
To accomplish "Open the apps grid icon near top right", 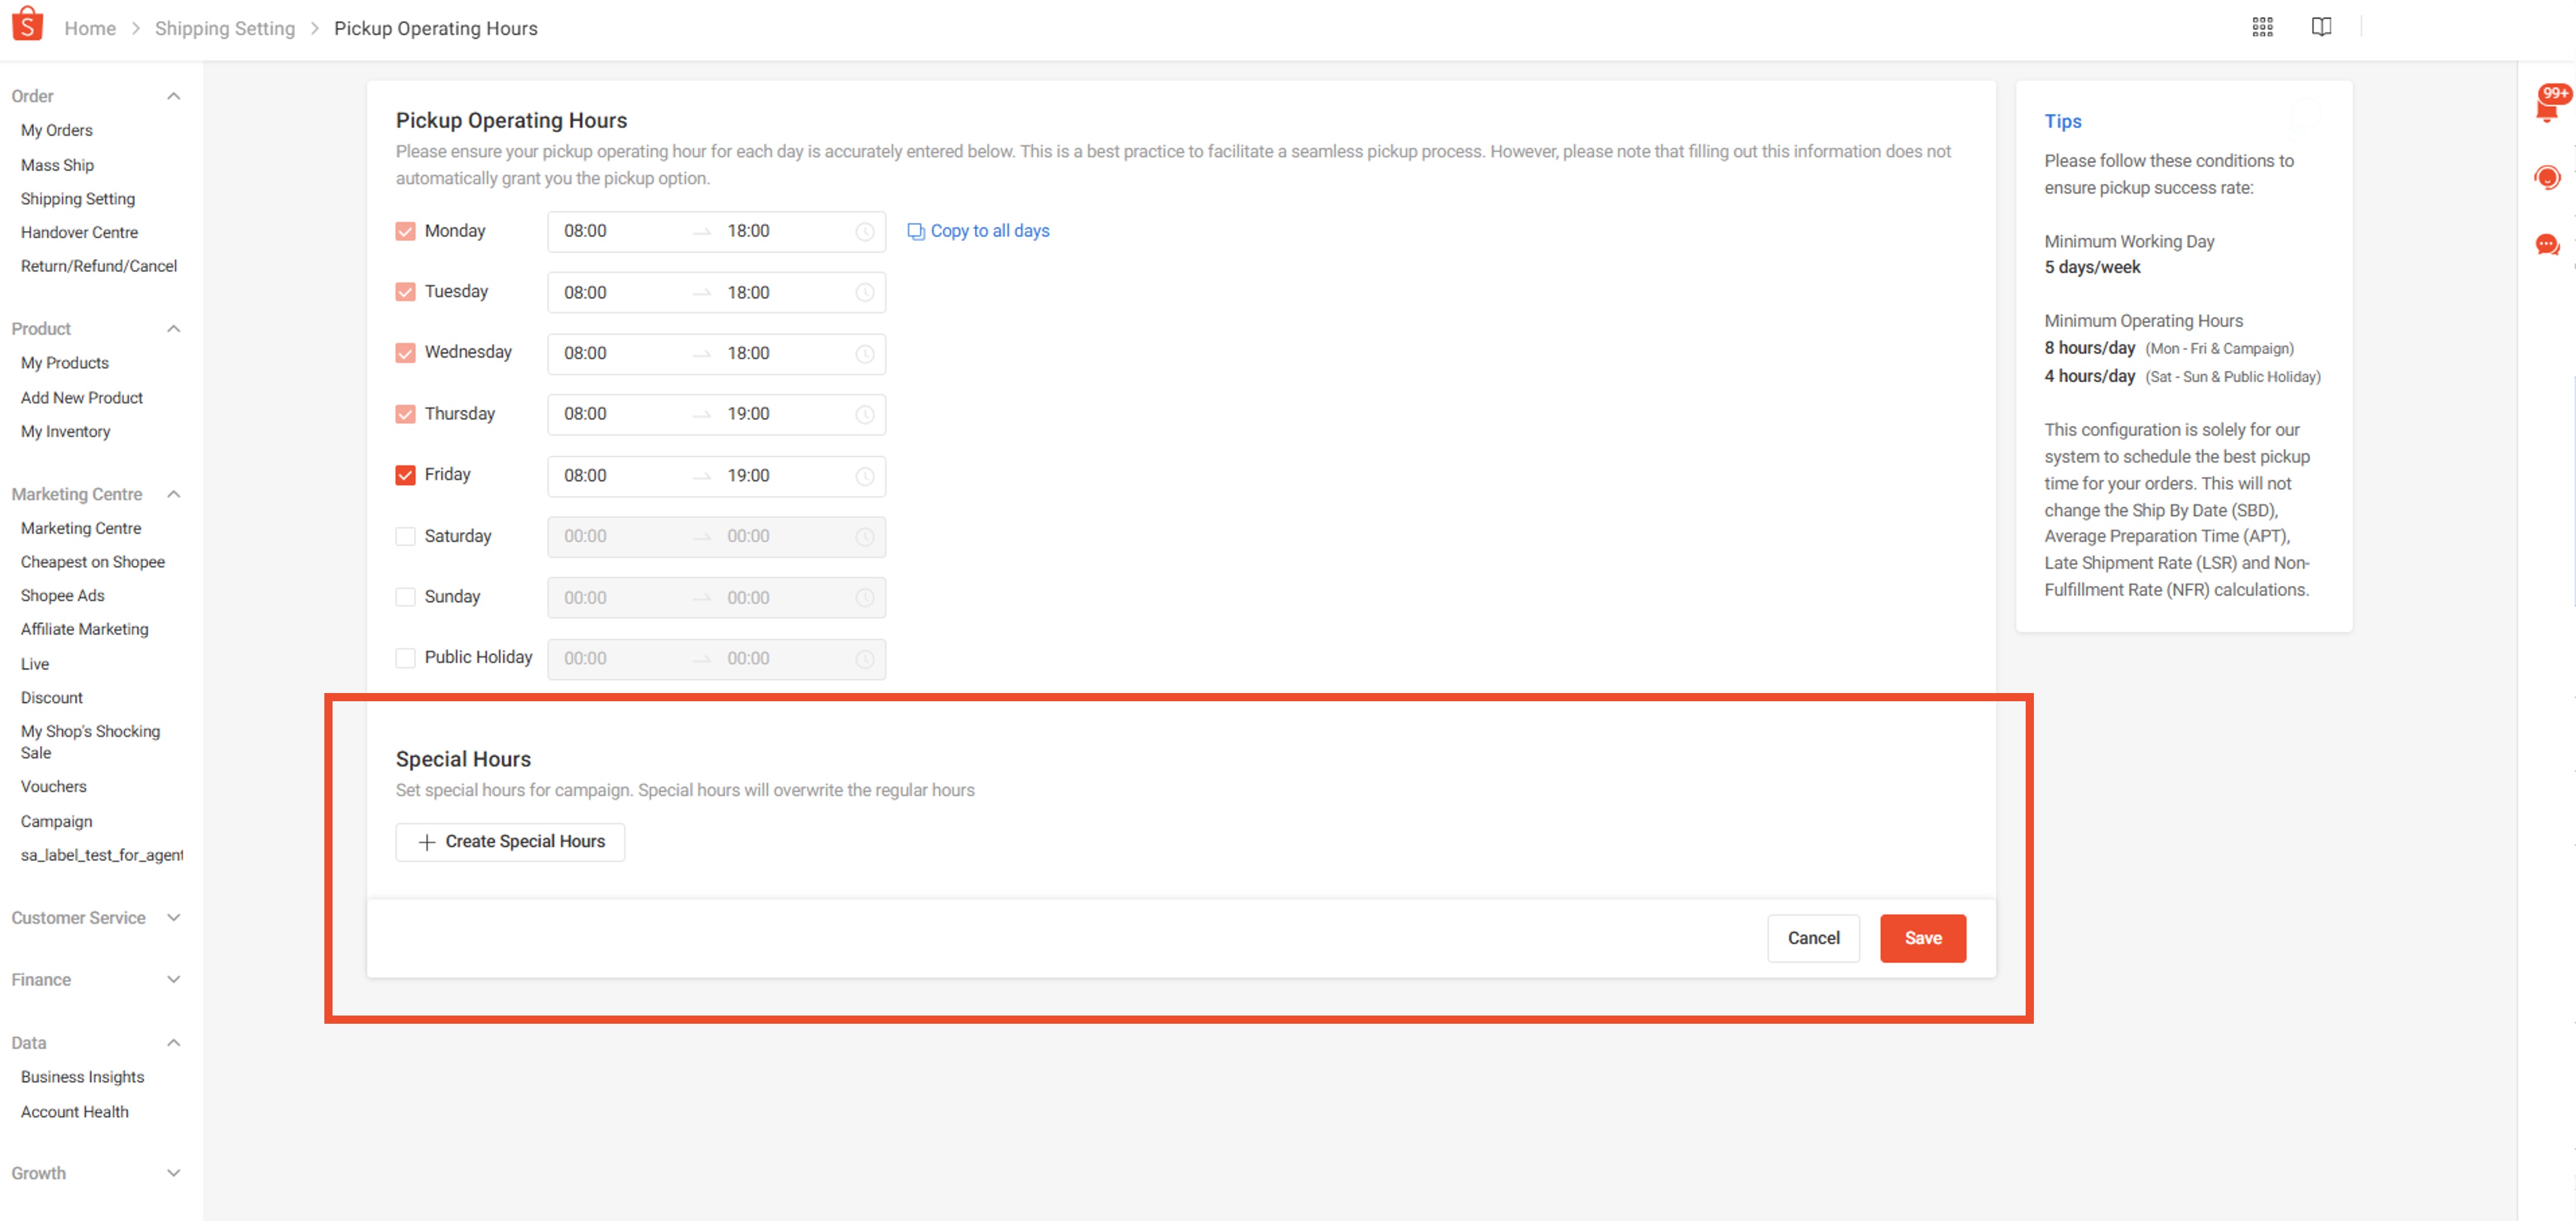I will click(x=2263, y=27).
